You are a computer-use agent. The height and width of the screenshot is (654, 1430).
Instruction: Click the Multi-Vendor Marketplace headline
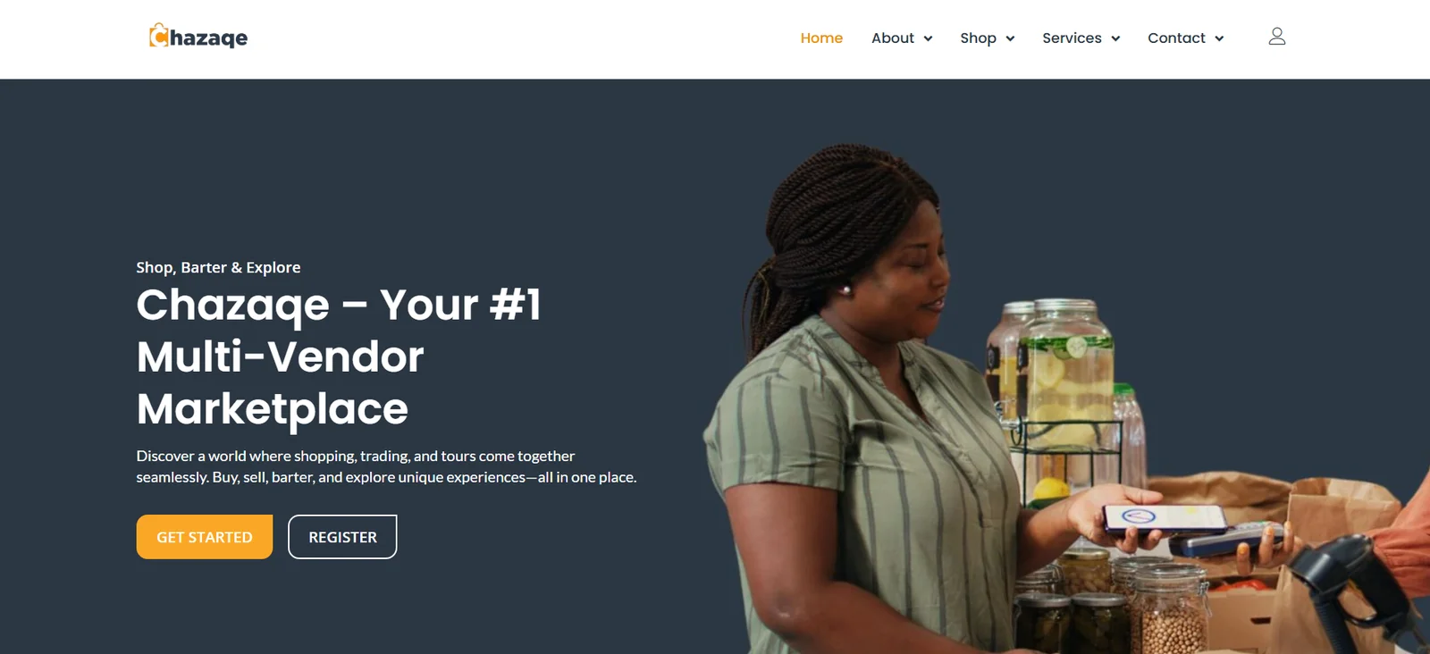coord(339,356)
